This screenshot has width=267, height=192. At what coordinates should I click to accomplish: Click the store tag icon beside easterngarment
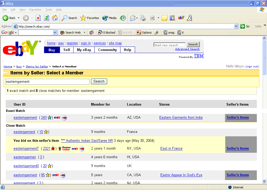pyautogui.click(x=64, y=118)
